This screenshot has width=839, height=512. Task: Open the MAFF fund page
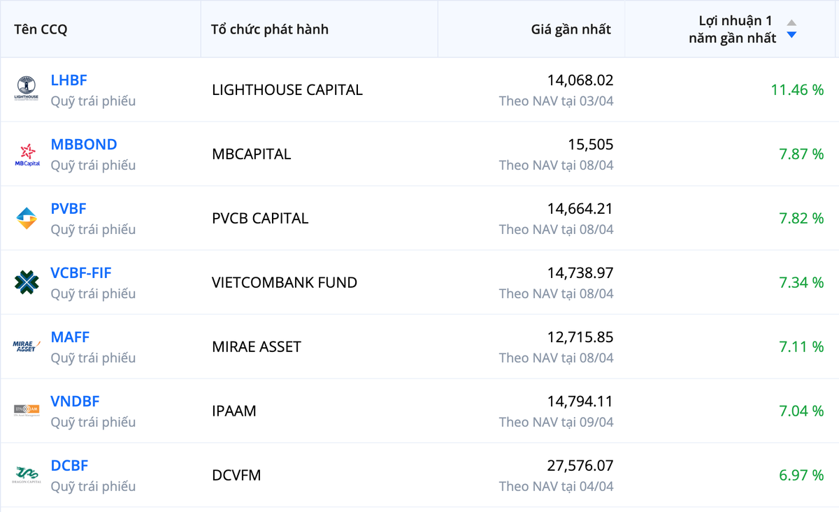[x=70, y=337]
